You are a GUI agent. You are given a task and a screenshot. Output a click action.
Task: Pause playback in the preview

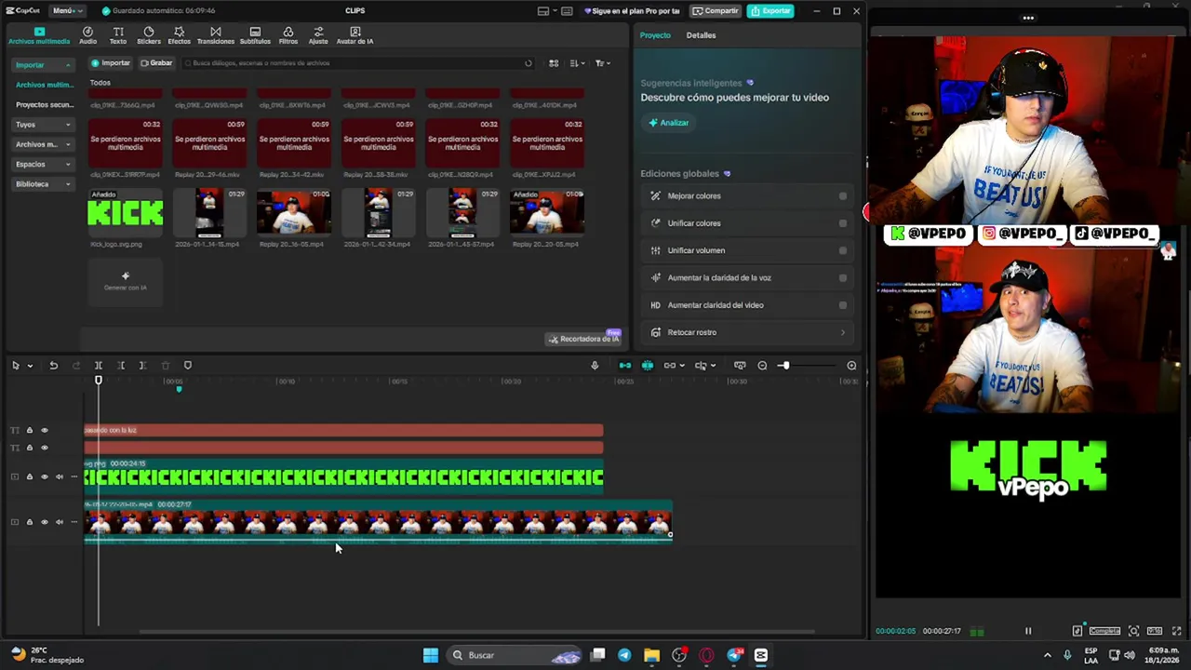pos(1028,631)
